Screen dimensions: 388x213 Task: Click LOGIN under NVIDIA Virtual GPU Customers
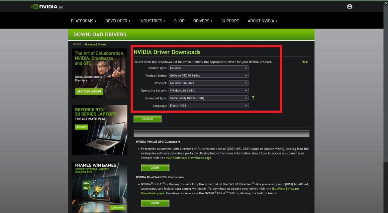(155, 168)
